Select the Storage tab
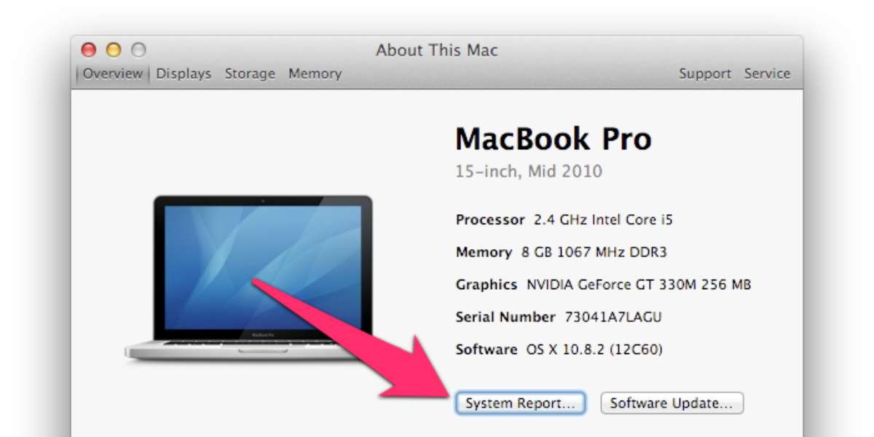874x437 pixels. click(250, 74)
